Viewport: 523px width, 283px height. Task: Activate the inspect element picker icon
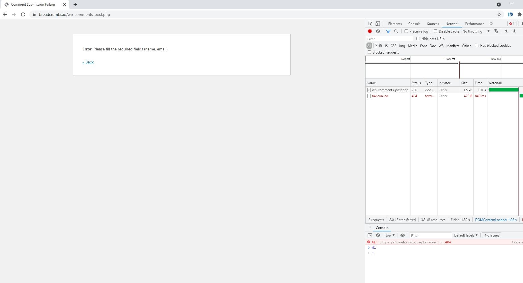(370, 24)
